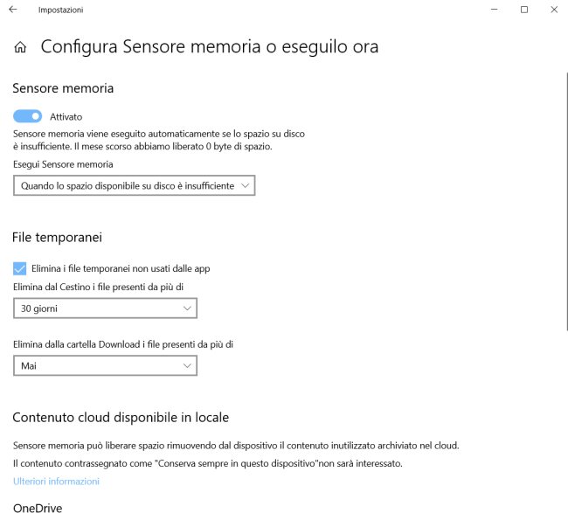
Task: Go to the Settings home page icon
Action: [20, 47]
